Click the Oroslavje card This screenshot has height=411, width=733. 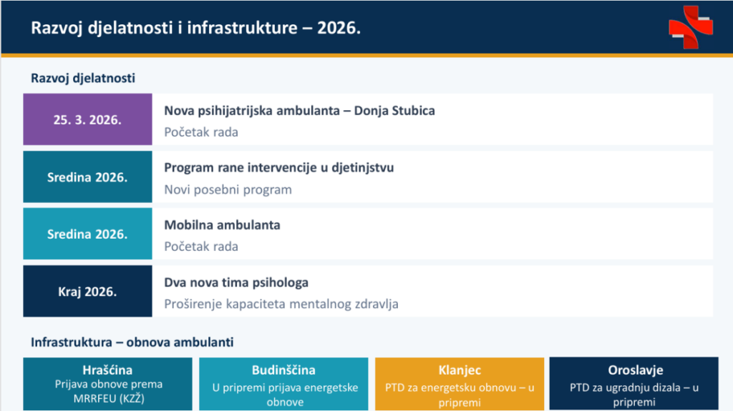pyautogui.click(x=634, y=385)
